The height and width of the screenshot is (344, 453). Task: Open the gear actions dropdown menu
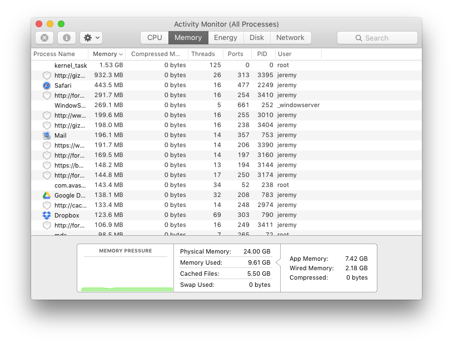[91, 38]
